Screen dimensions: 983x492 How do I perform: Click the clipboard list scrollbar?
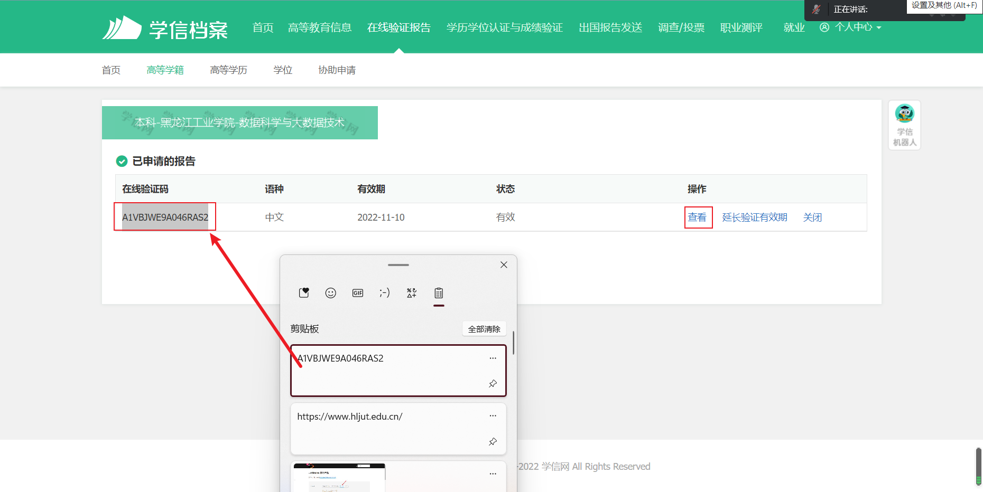click(x=514, y=343)
